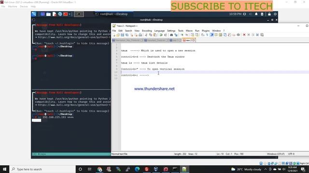Open the Settings menu in Notepad++
309x173 pixels.
tap(171, 31)
